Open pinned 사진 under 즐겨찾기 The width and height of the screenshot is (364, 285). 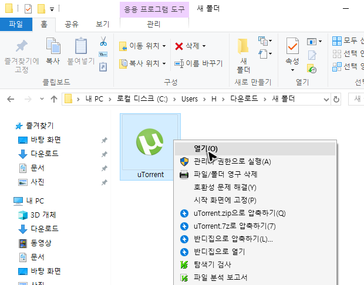click(x=38, y=182)
